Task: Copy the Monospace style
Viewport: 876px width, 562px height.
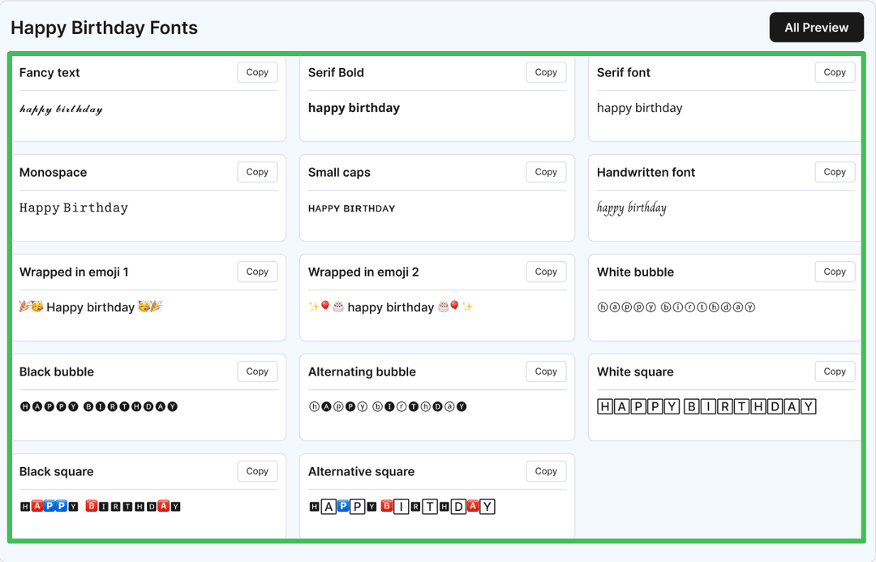Action: [x=257, y=172]
